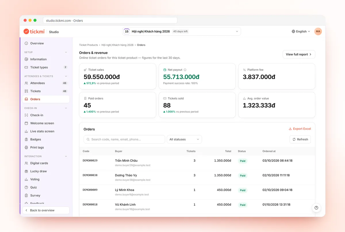
Task: Click buyer name Dương Thảo Vy
Action: point(126,175)
